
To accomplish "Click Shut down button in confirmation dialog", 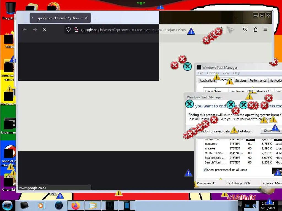I will coord(271,131).
